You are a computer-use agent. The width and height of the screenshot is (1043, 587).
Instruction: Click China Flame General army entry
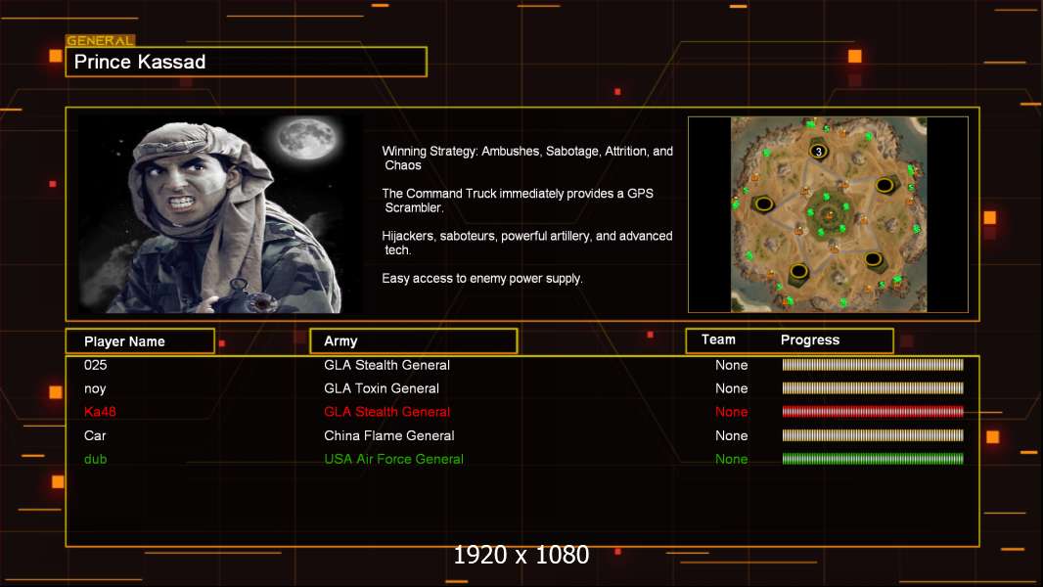tap(389, 435)
